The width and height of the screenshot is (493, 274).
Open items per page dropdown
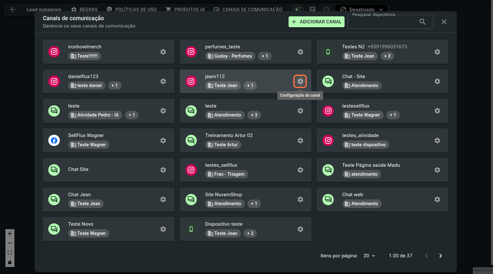tap(369, 256)
